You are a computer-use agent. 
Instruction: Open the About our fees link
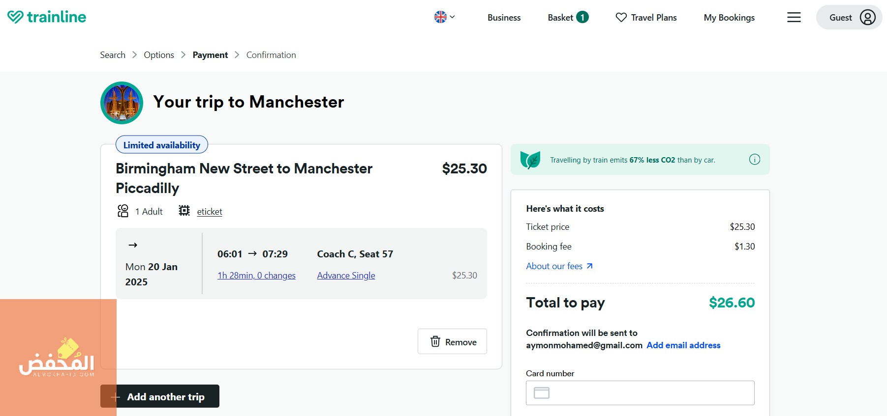559,266
